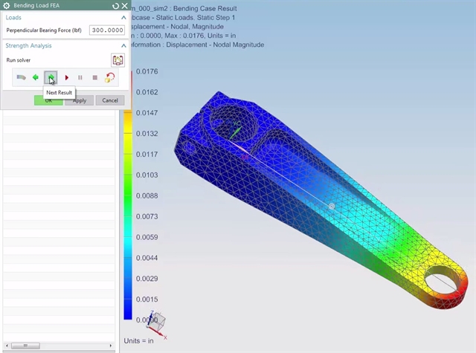Viewport: 476px width, 353px height.
Task: Click the 'Bending Case Result' header text
Action: [205, 8]
